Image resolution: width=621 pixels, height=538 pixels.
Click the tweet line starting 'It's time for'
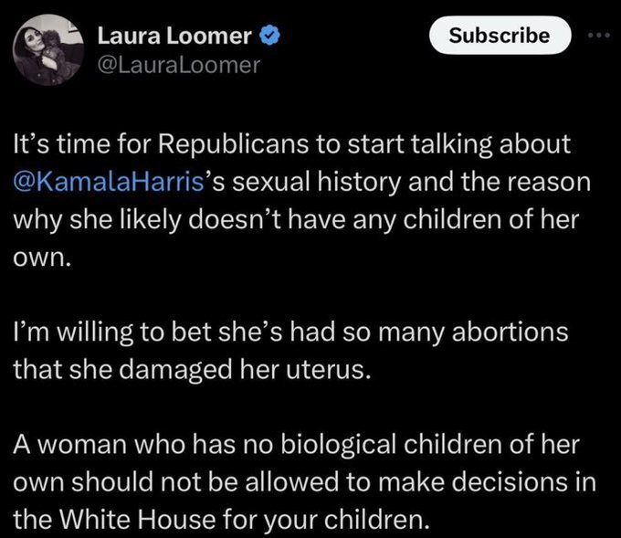coord(288,145)
